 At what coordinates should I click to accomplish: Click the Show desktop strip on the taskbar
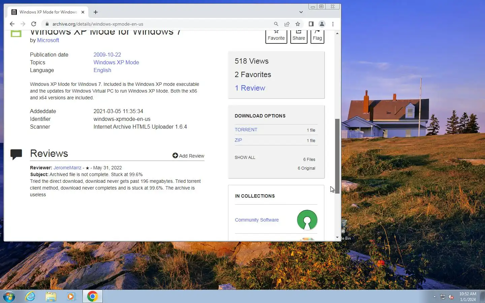[482, 297]
